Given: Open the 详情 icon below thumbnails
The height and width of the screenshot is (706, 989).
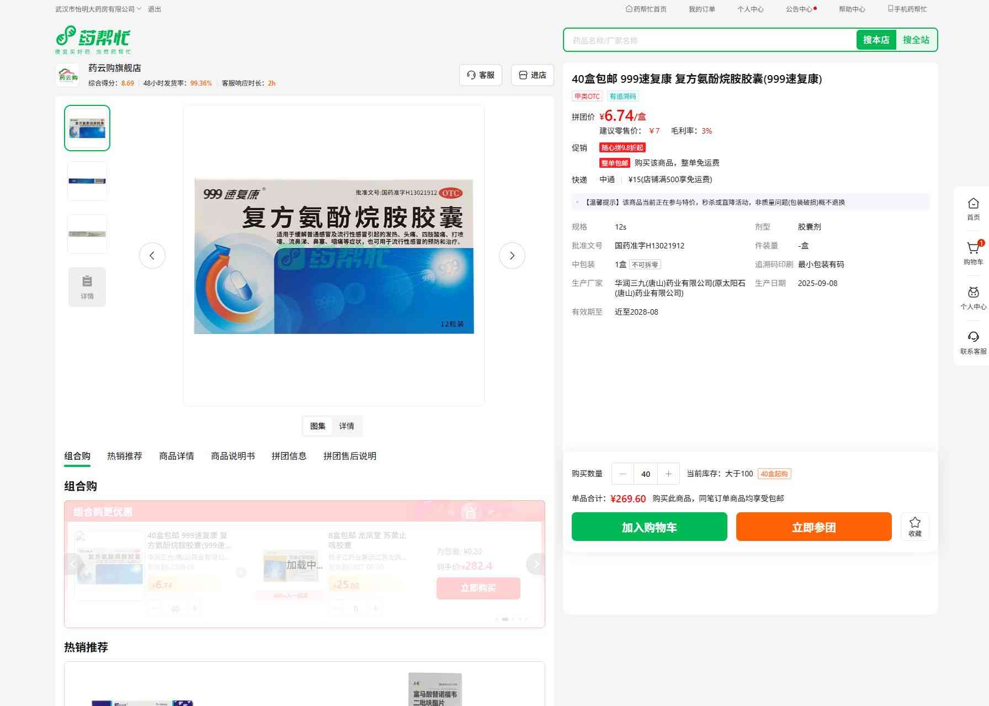Looking at the screenshot, I should click(x=87, y=287).
